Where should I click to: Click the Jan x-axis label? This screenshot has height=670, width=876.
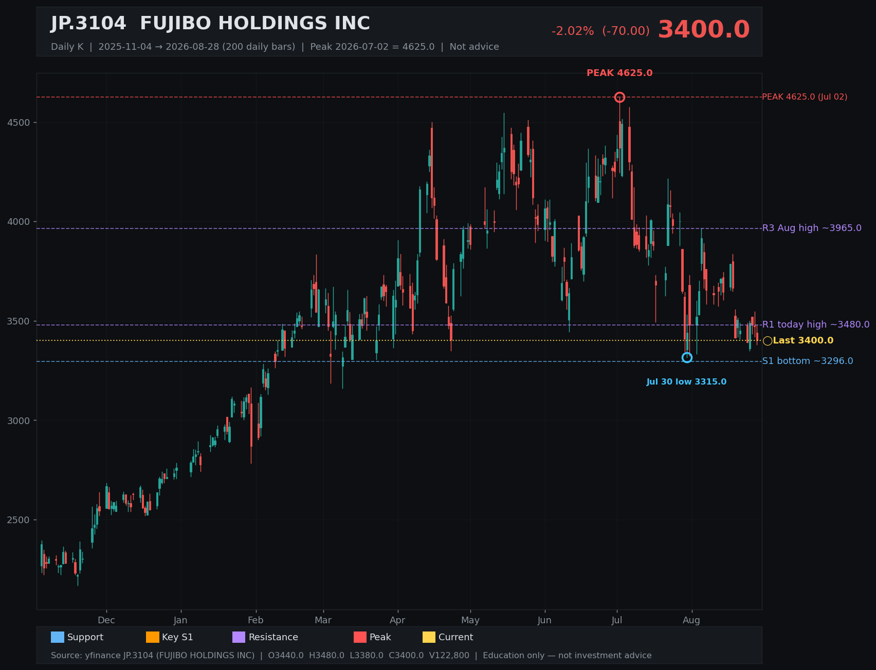tap(180, 620)
